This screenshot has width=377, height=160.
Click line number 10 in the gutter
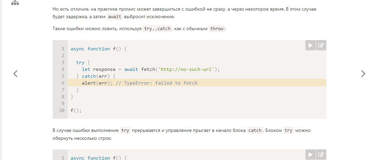pyautogui.click(x=62, y=110)
